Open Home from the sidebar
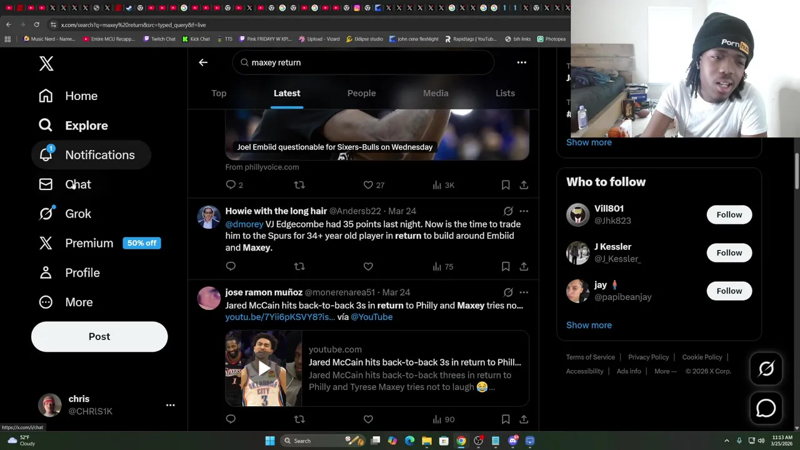The height and width of the screenshot is (450, 800). click(x=68, y=96)
